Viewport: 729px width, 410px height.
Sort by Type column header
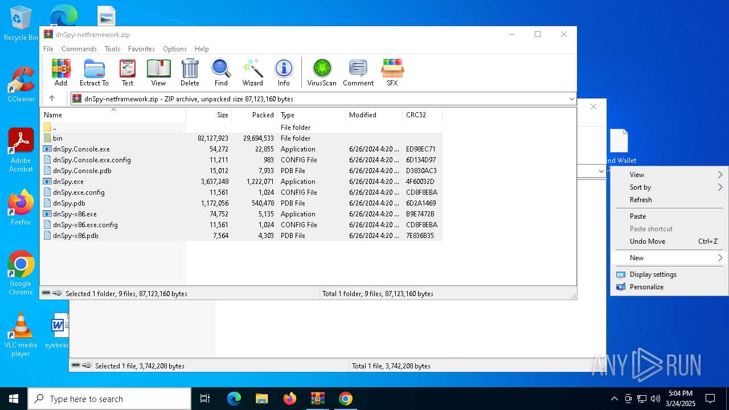(x=311, y=115)
